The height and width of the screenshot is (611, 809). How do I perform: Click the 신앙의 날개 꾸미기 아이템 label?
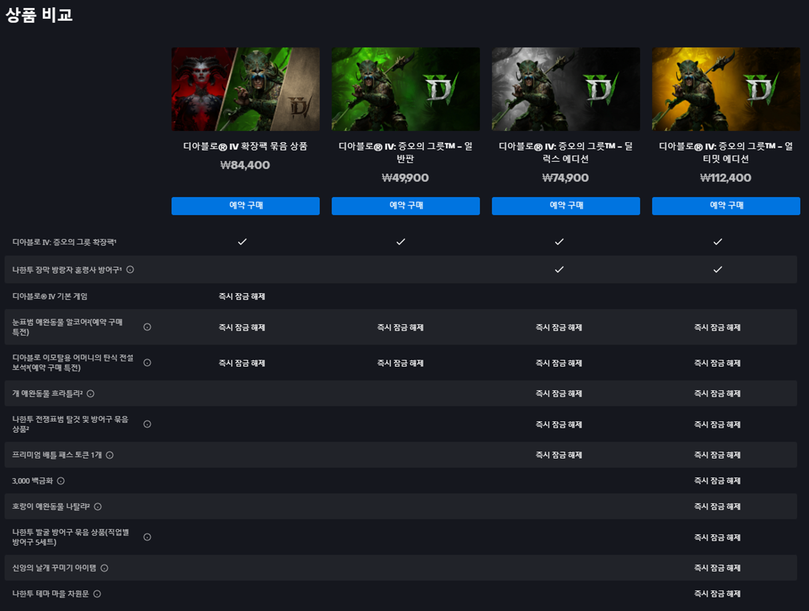click(x=54, y=568)
